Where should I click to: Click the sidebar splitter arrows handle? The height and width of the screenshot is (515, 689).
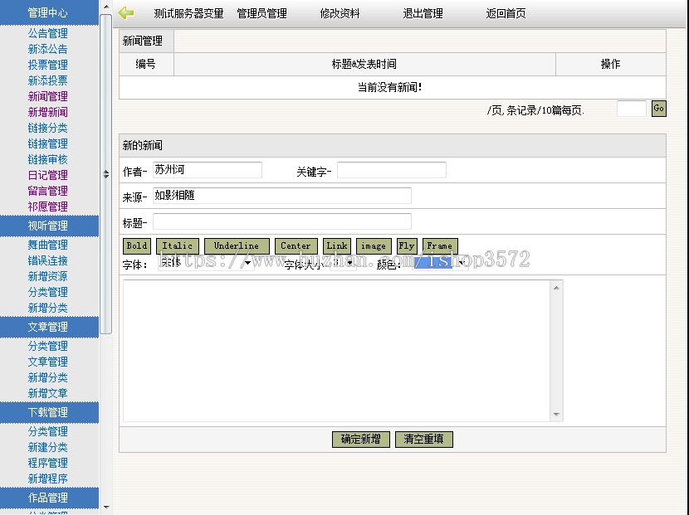(106, 174)
